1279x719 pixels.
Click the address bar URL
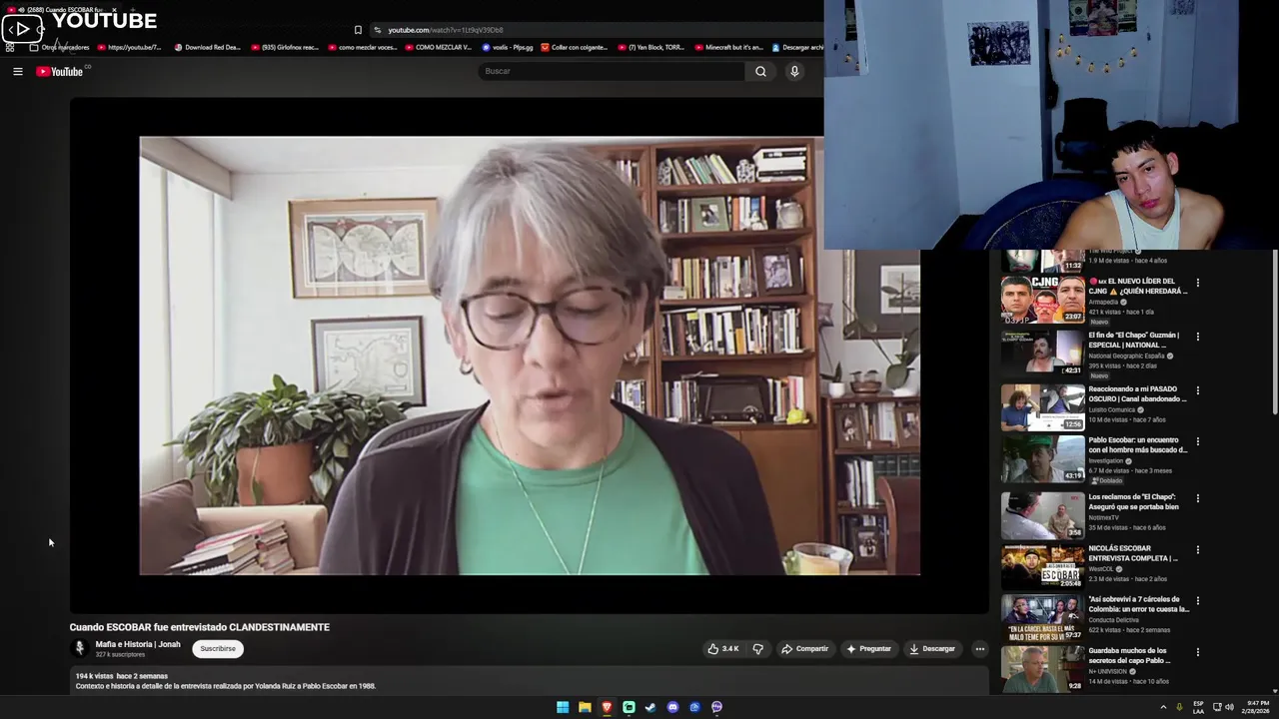pos(446,30)
